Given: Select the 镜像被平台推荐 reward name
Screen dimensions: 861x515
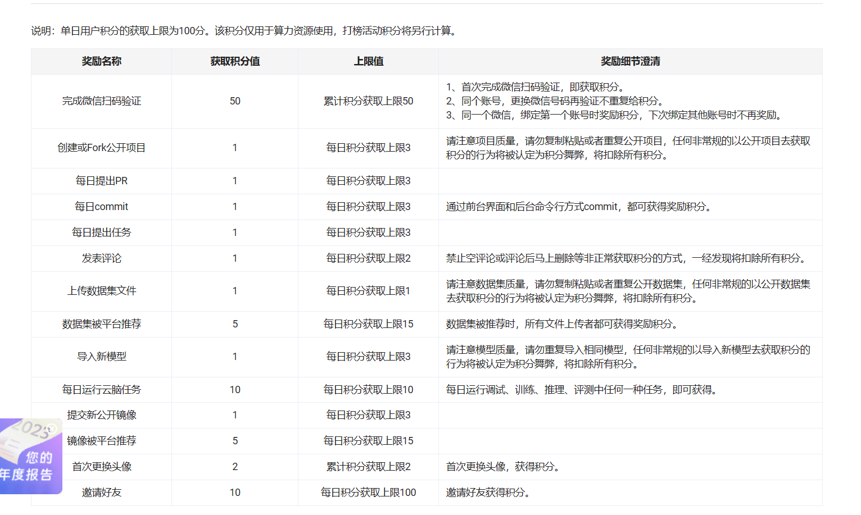Looking at the screenshot, I should pyautogui.click(x=102, y=441).
